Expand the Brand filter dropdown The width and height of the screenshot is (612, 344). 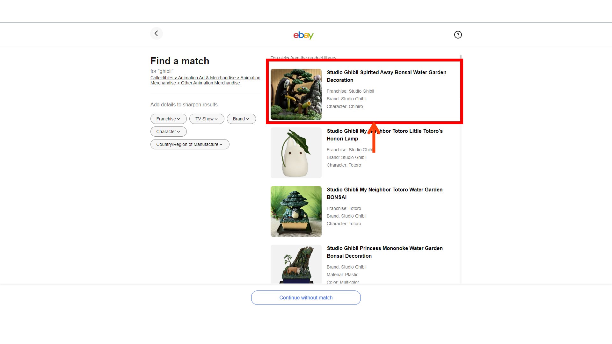click(x=241, y=119)
